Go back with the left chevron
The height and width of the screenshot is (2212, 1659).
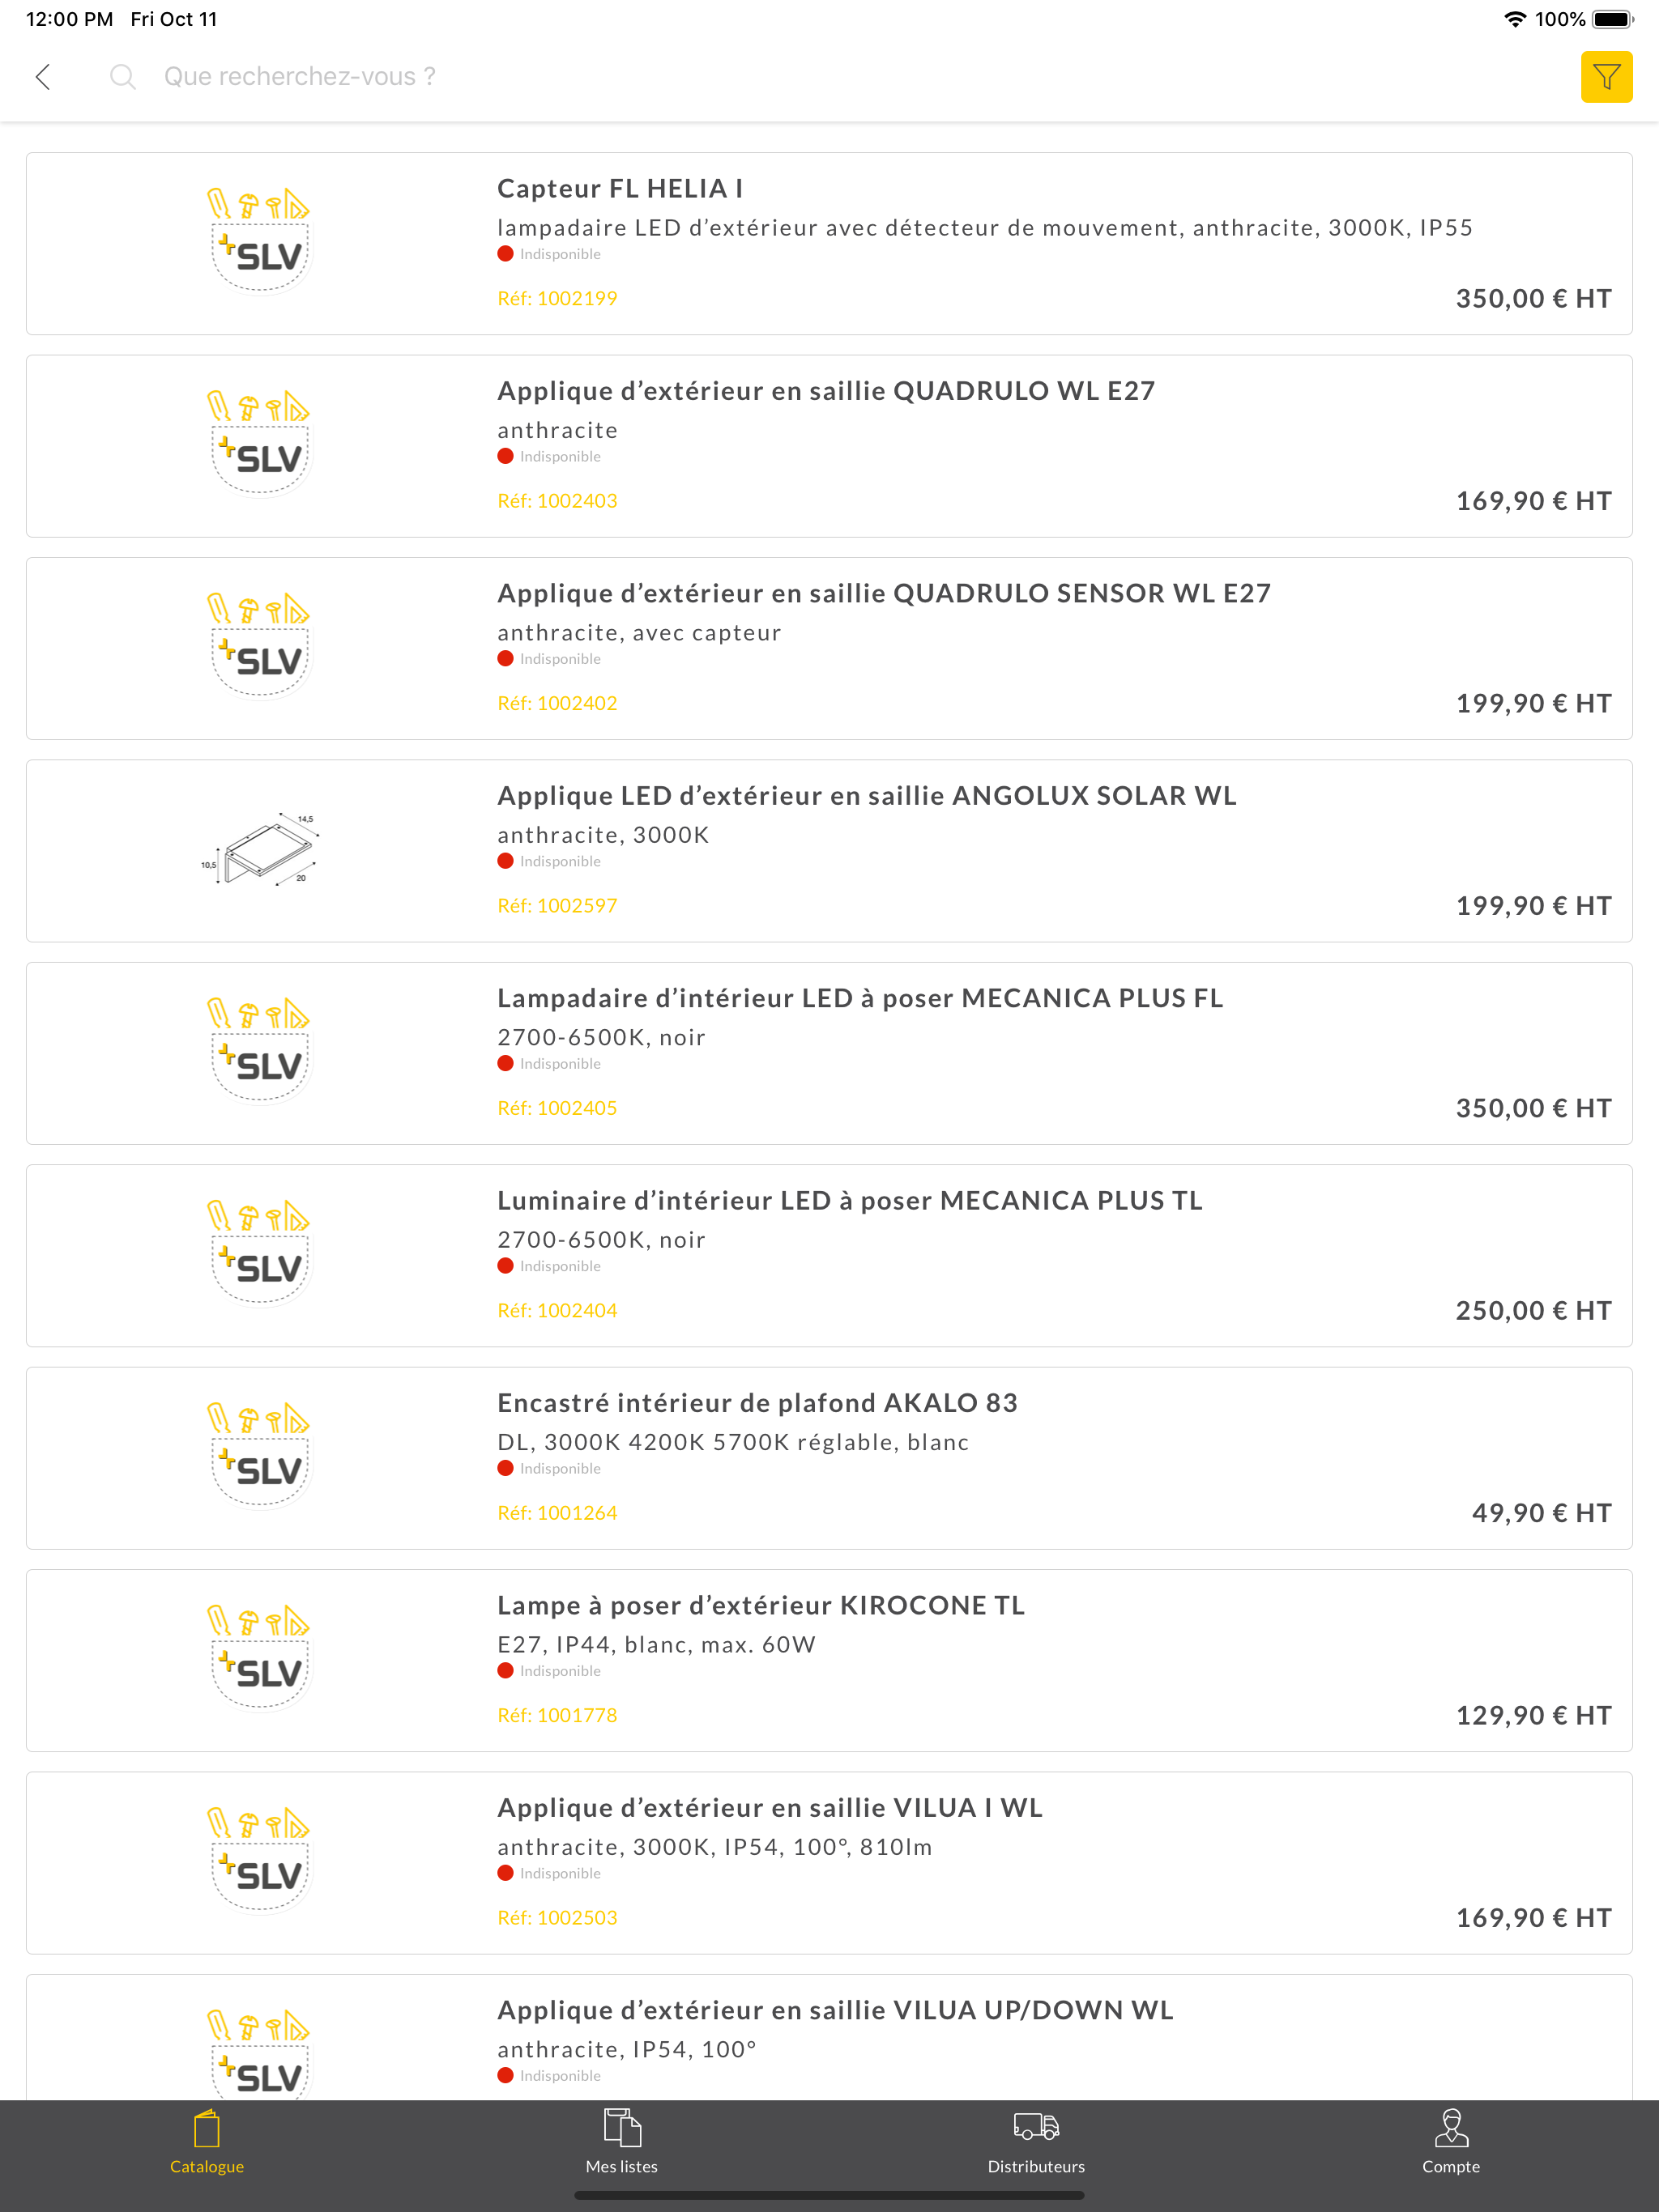[x=43, y=77]
